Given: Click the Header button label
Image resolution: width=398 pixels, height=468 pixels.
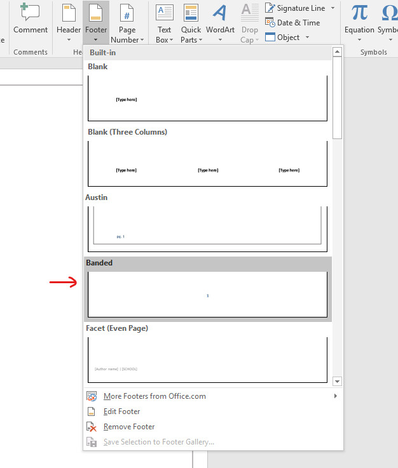Looking at the screenshot, I should point(69,30).
